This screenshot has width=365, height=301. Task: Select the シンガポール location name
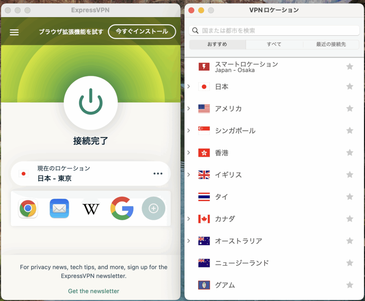pos(235,130)
